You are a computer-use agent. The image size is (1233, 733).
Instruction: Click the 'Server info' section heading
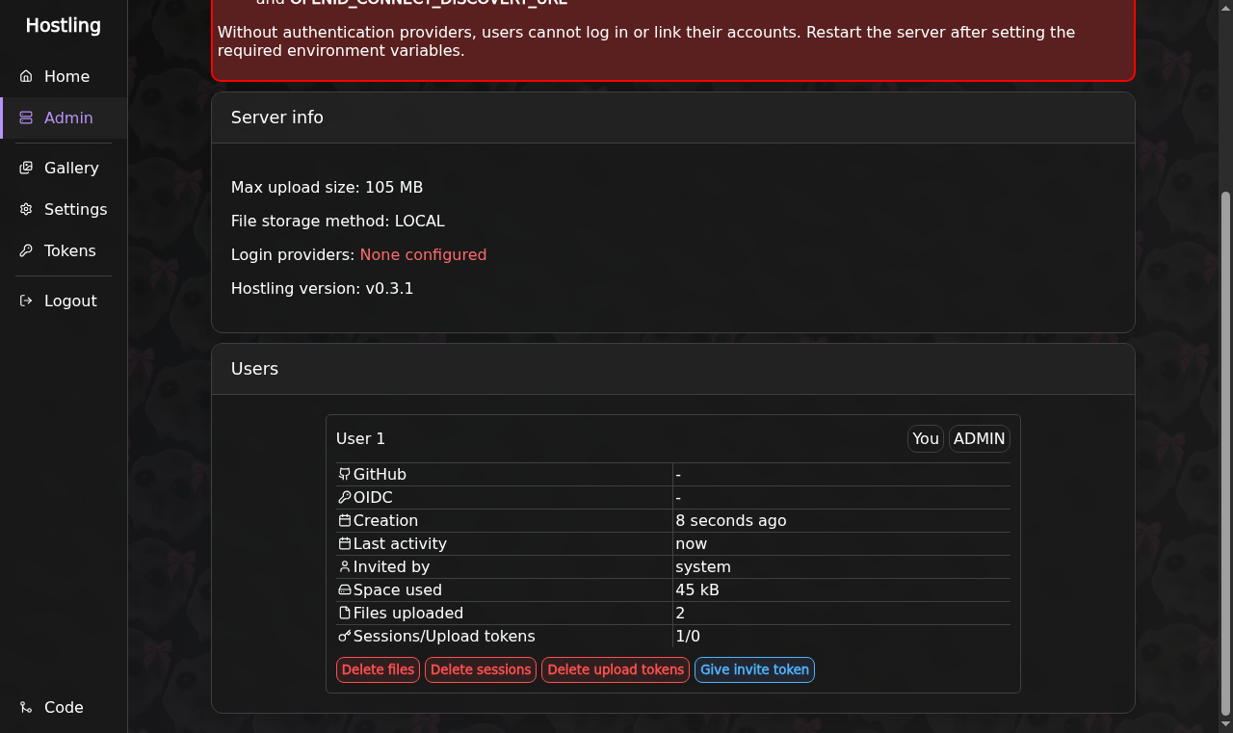click(x=277, y=118)
